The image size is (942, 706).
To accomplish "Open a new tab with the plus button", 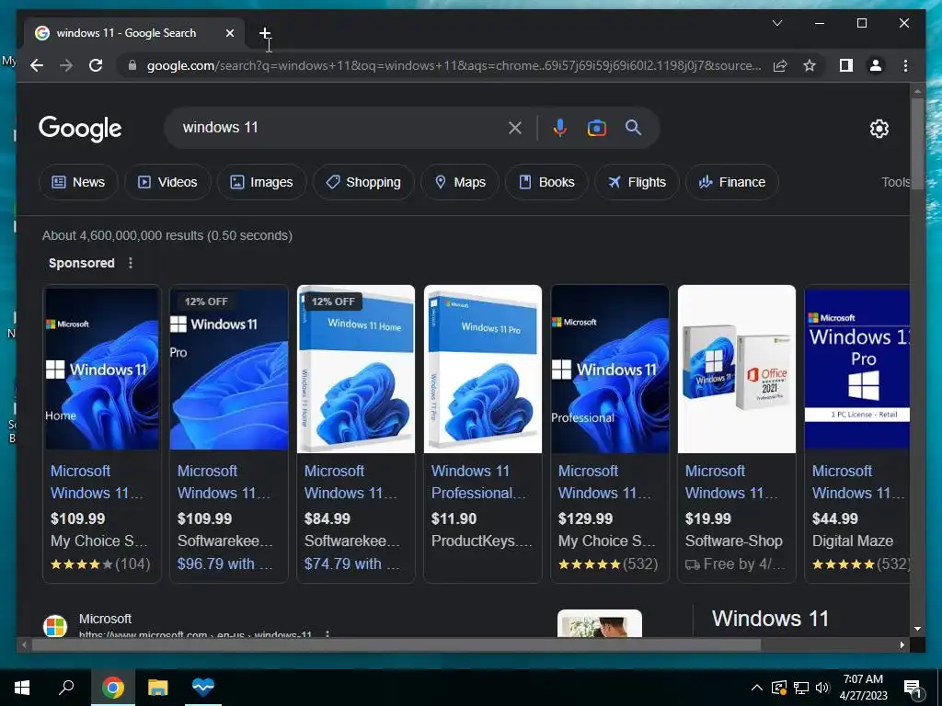I will pos(265,33).
